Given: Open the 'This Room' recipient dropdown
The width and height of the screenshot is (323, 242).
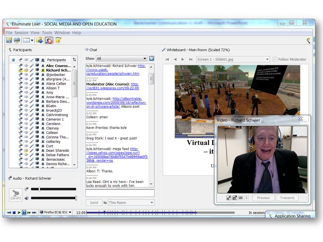Looking at the screenshot, I should point(131,203).
